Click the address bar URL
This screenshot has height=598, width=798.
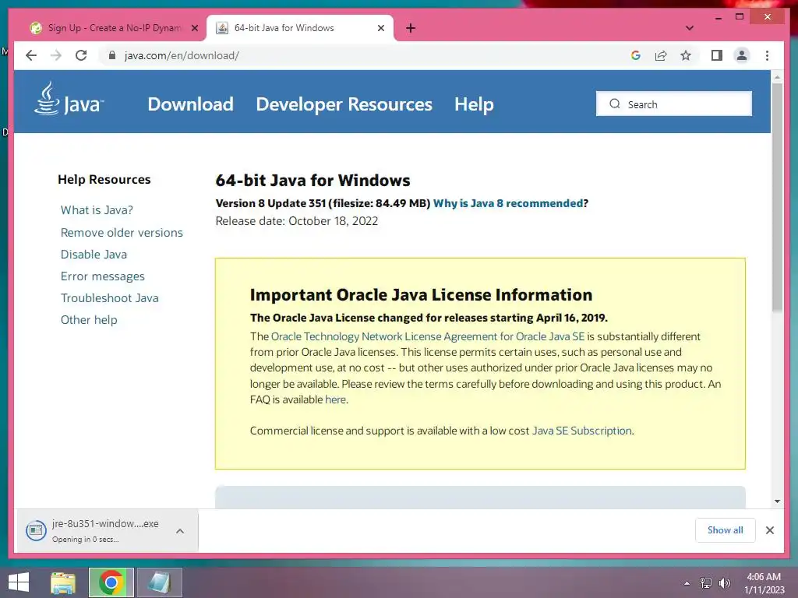tap(182, 55)
